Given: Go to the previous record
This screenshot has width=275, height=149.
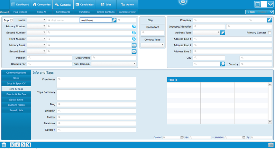Looking at the screenshot, I should tap(18, 145).
